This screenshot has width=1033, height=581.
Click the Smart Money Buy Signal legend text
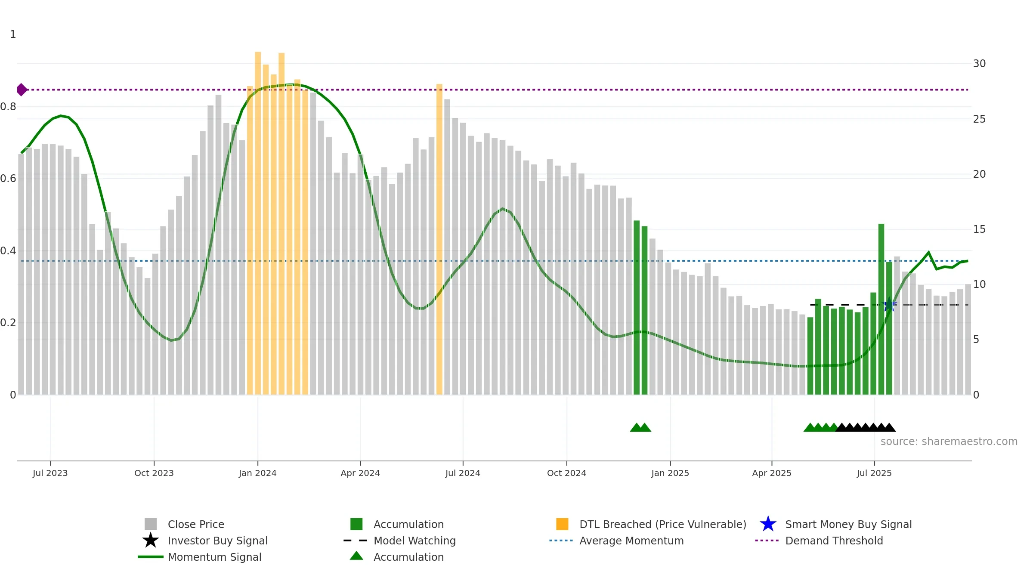[848, 524]
